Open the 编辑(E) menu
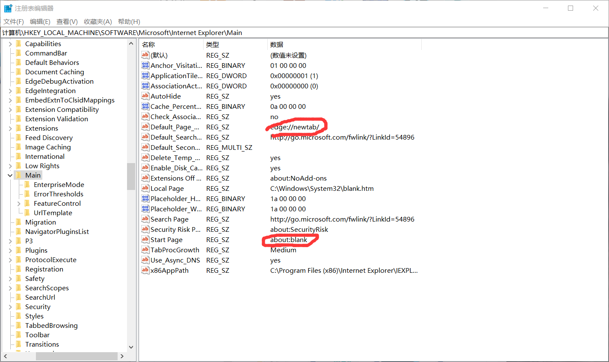This screenshot has height=362, width=609. tap(40, 21)
